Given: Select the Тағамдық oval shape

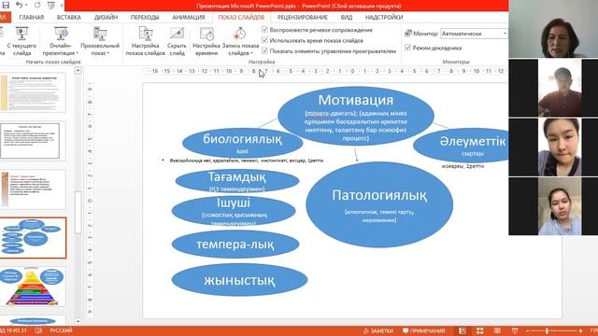Looking at the screenshot, I should click(x=236, y=181).
